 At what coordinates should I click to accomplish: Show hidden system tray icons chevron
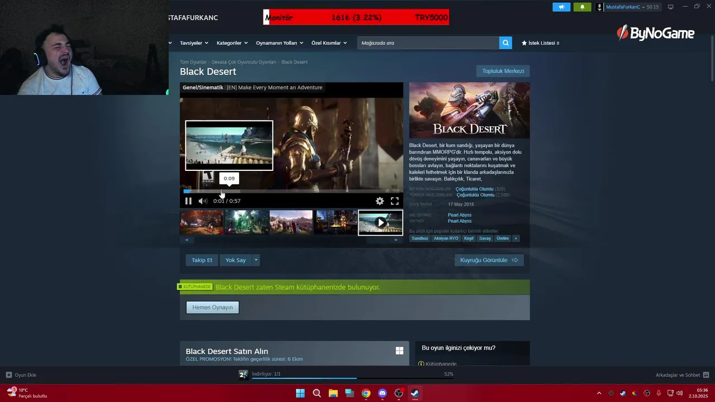599,393
